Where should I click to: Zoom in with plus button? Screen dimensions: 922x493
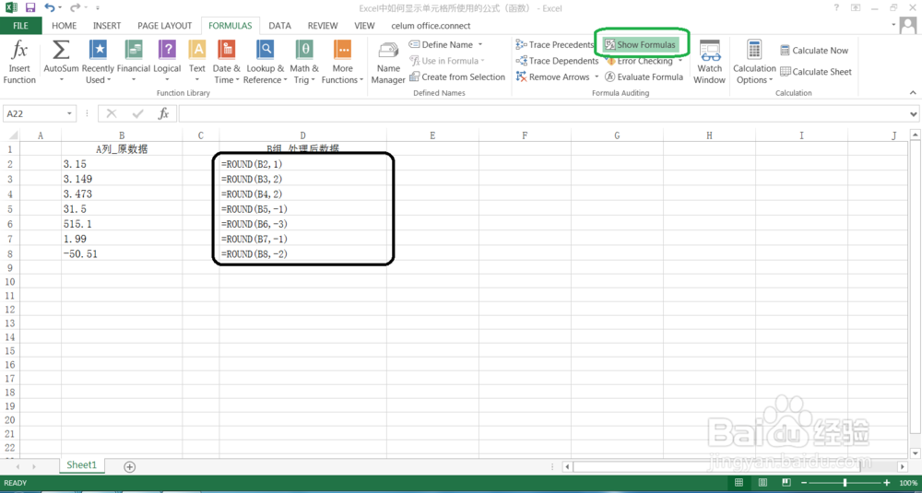pos(887,483)
